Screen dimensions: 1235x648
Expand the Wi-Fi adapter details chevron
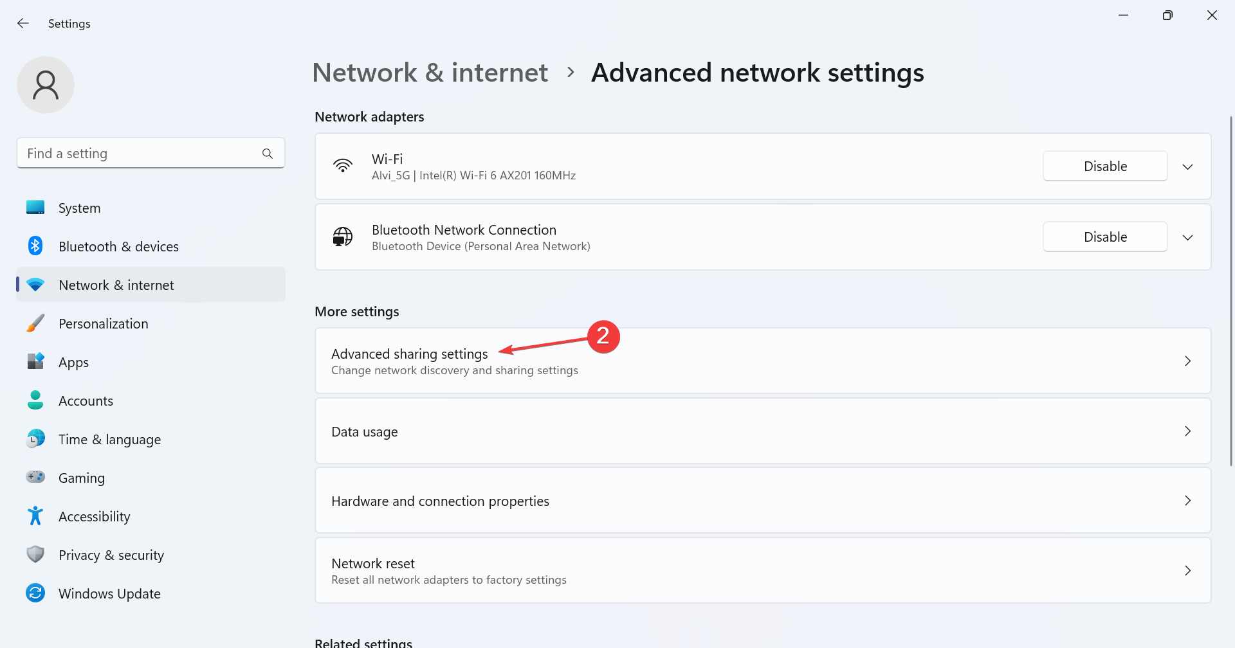pyautogui.click(x=1187, y=166)
